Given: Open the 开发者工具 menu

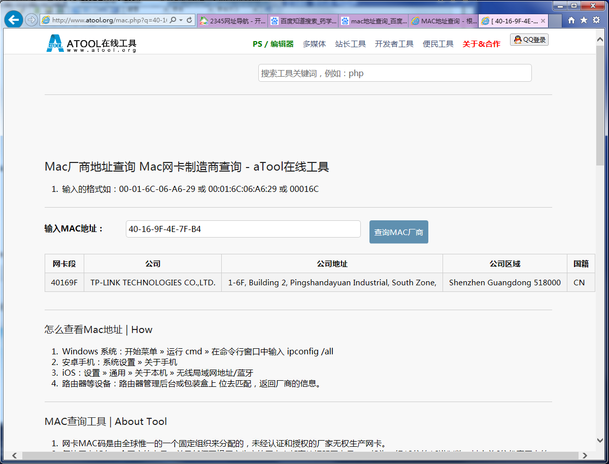Looking at the screenshot, I should (394, 44).
